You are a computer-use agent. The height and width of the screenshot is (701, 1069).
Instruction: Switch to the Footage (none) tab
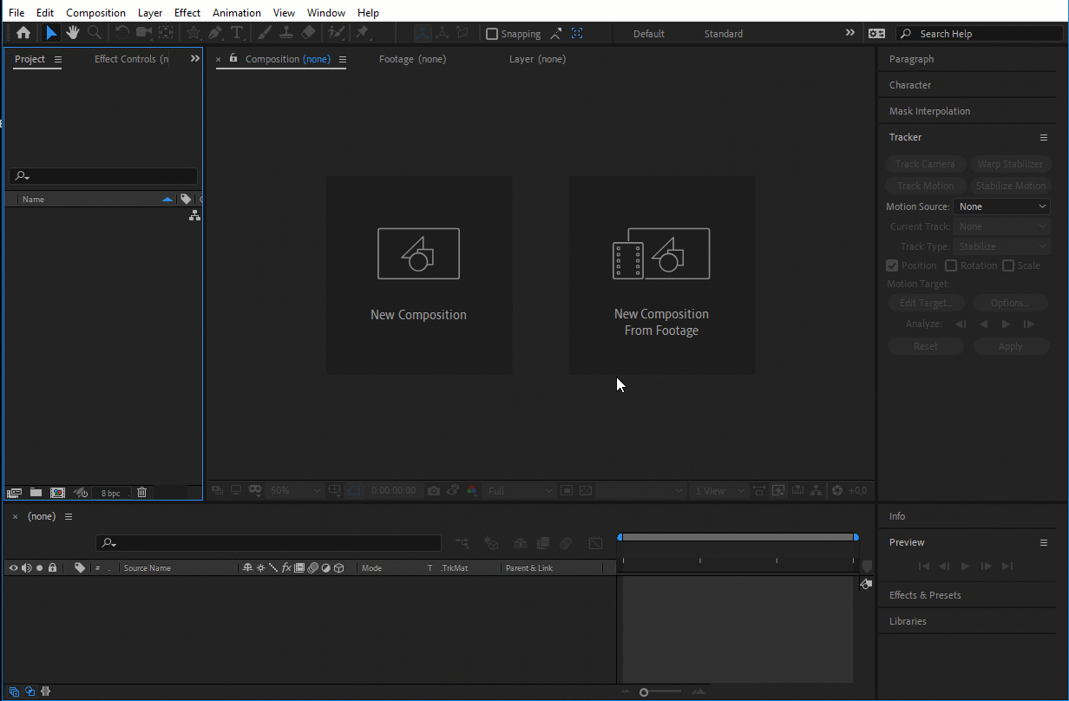[412, 59]
